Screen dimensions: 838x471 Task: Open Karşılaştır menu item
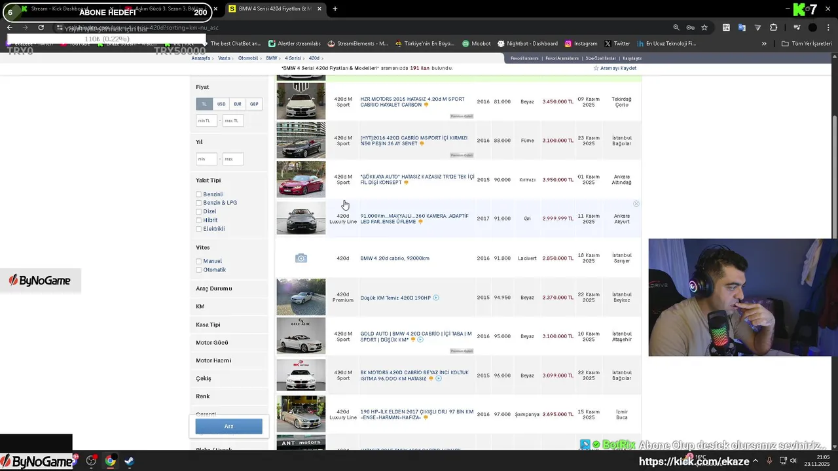(x=632, y=58)
